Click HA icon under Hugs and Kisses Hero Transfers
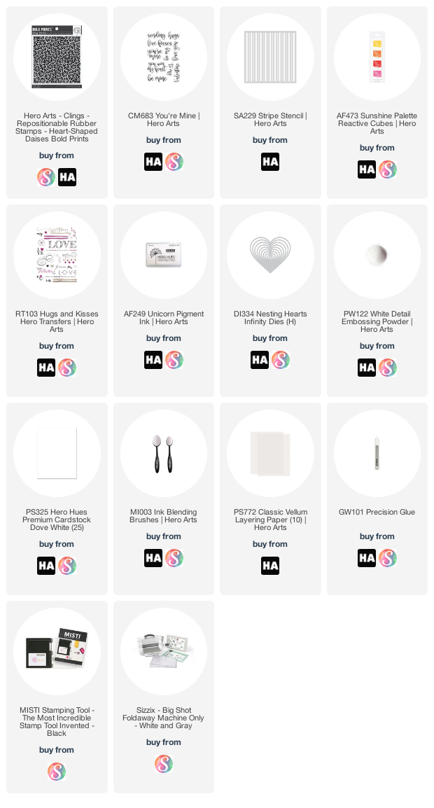The width and height of the screenshot is (434, 808). [46, 368]
